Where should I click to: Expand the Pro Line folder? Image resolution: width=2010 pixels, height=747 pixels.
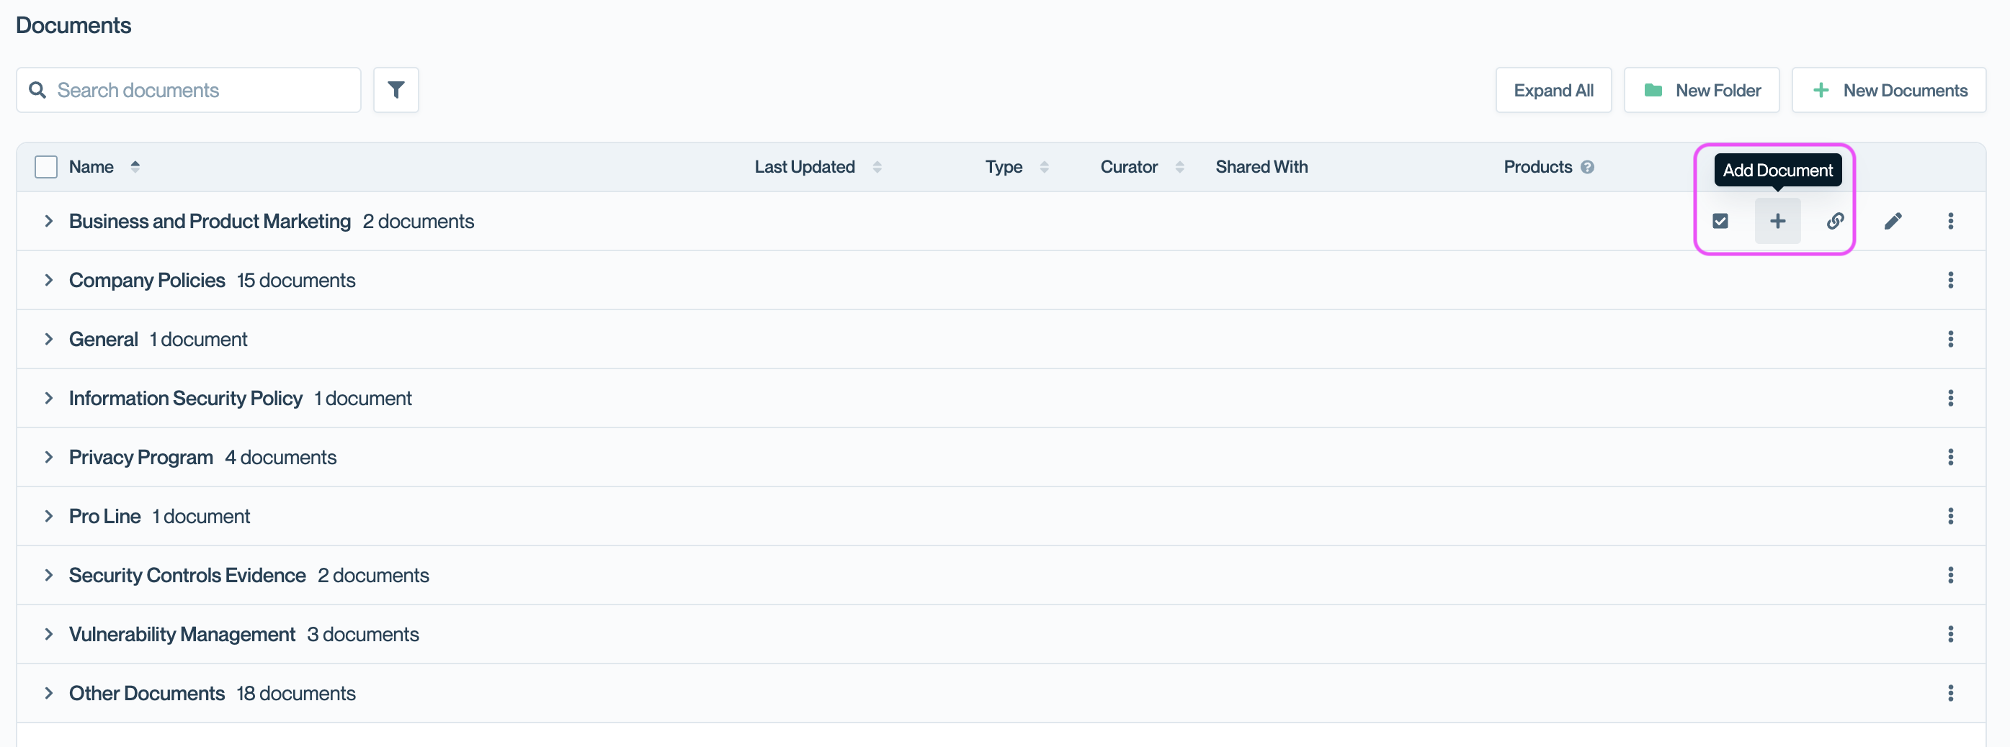(48, 516)
